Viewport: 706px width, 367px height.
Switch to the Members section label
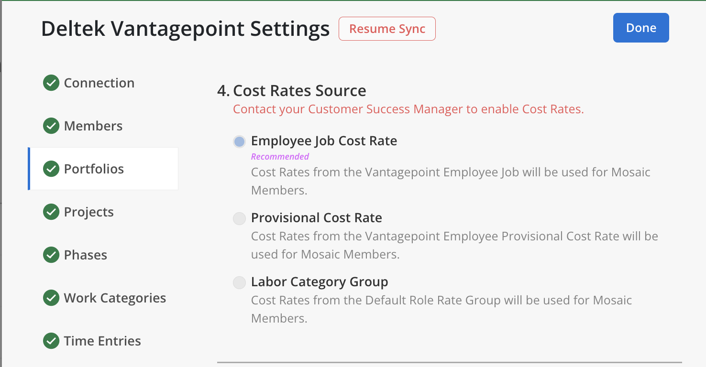93,126
